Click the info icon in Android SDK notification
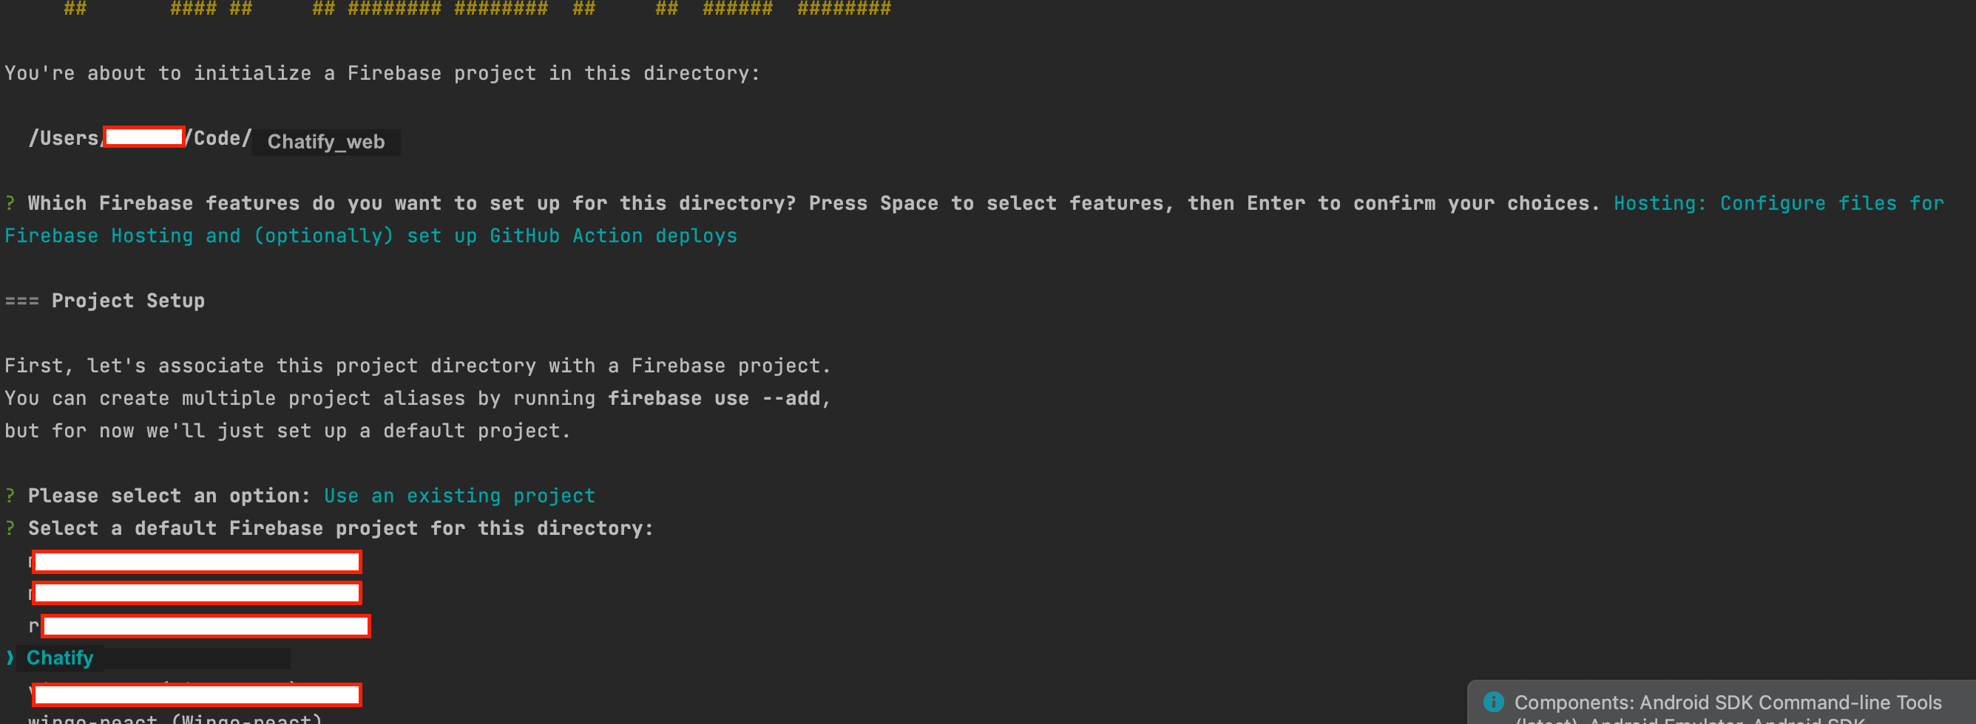The height and width of the screenshot is (724, 1976). [1493, 701]
